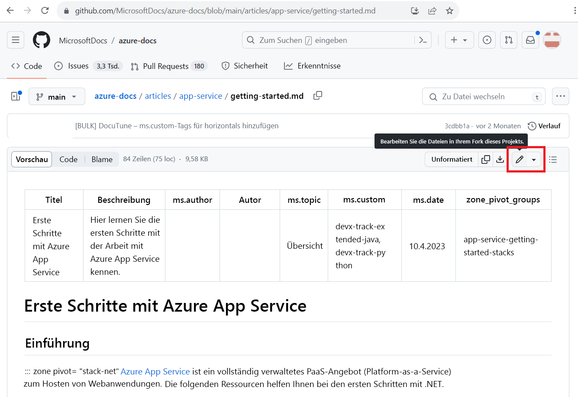Viewport: 578px width, 397px height.
Task: Open the browser share page icon
Action: (x=432, y=11)
